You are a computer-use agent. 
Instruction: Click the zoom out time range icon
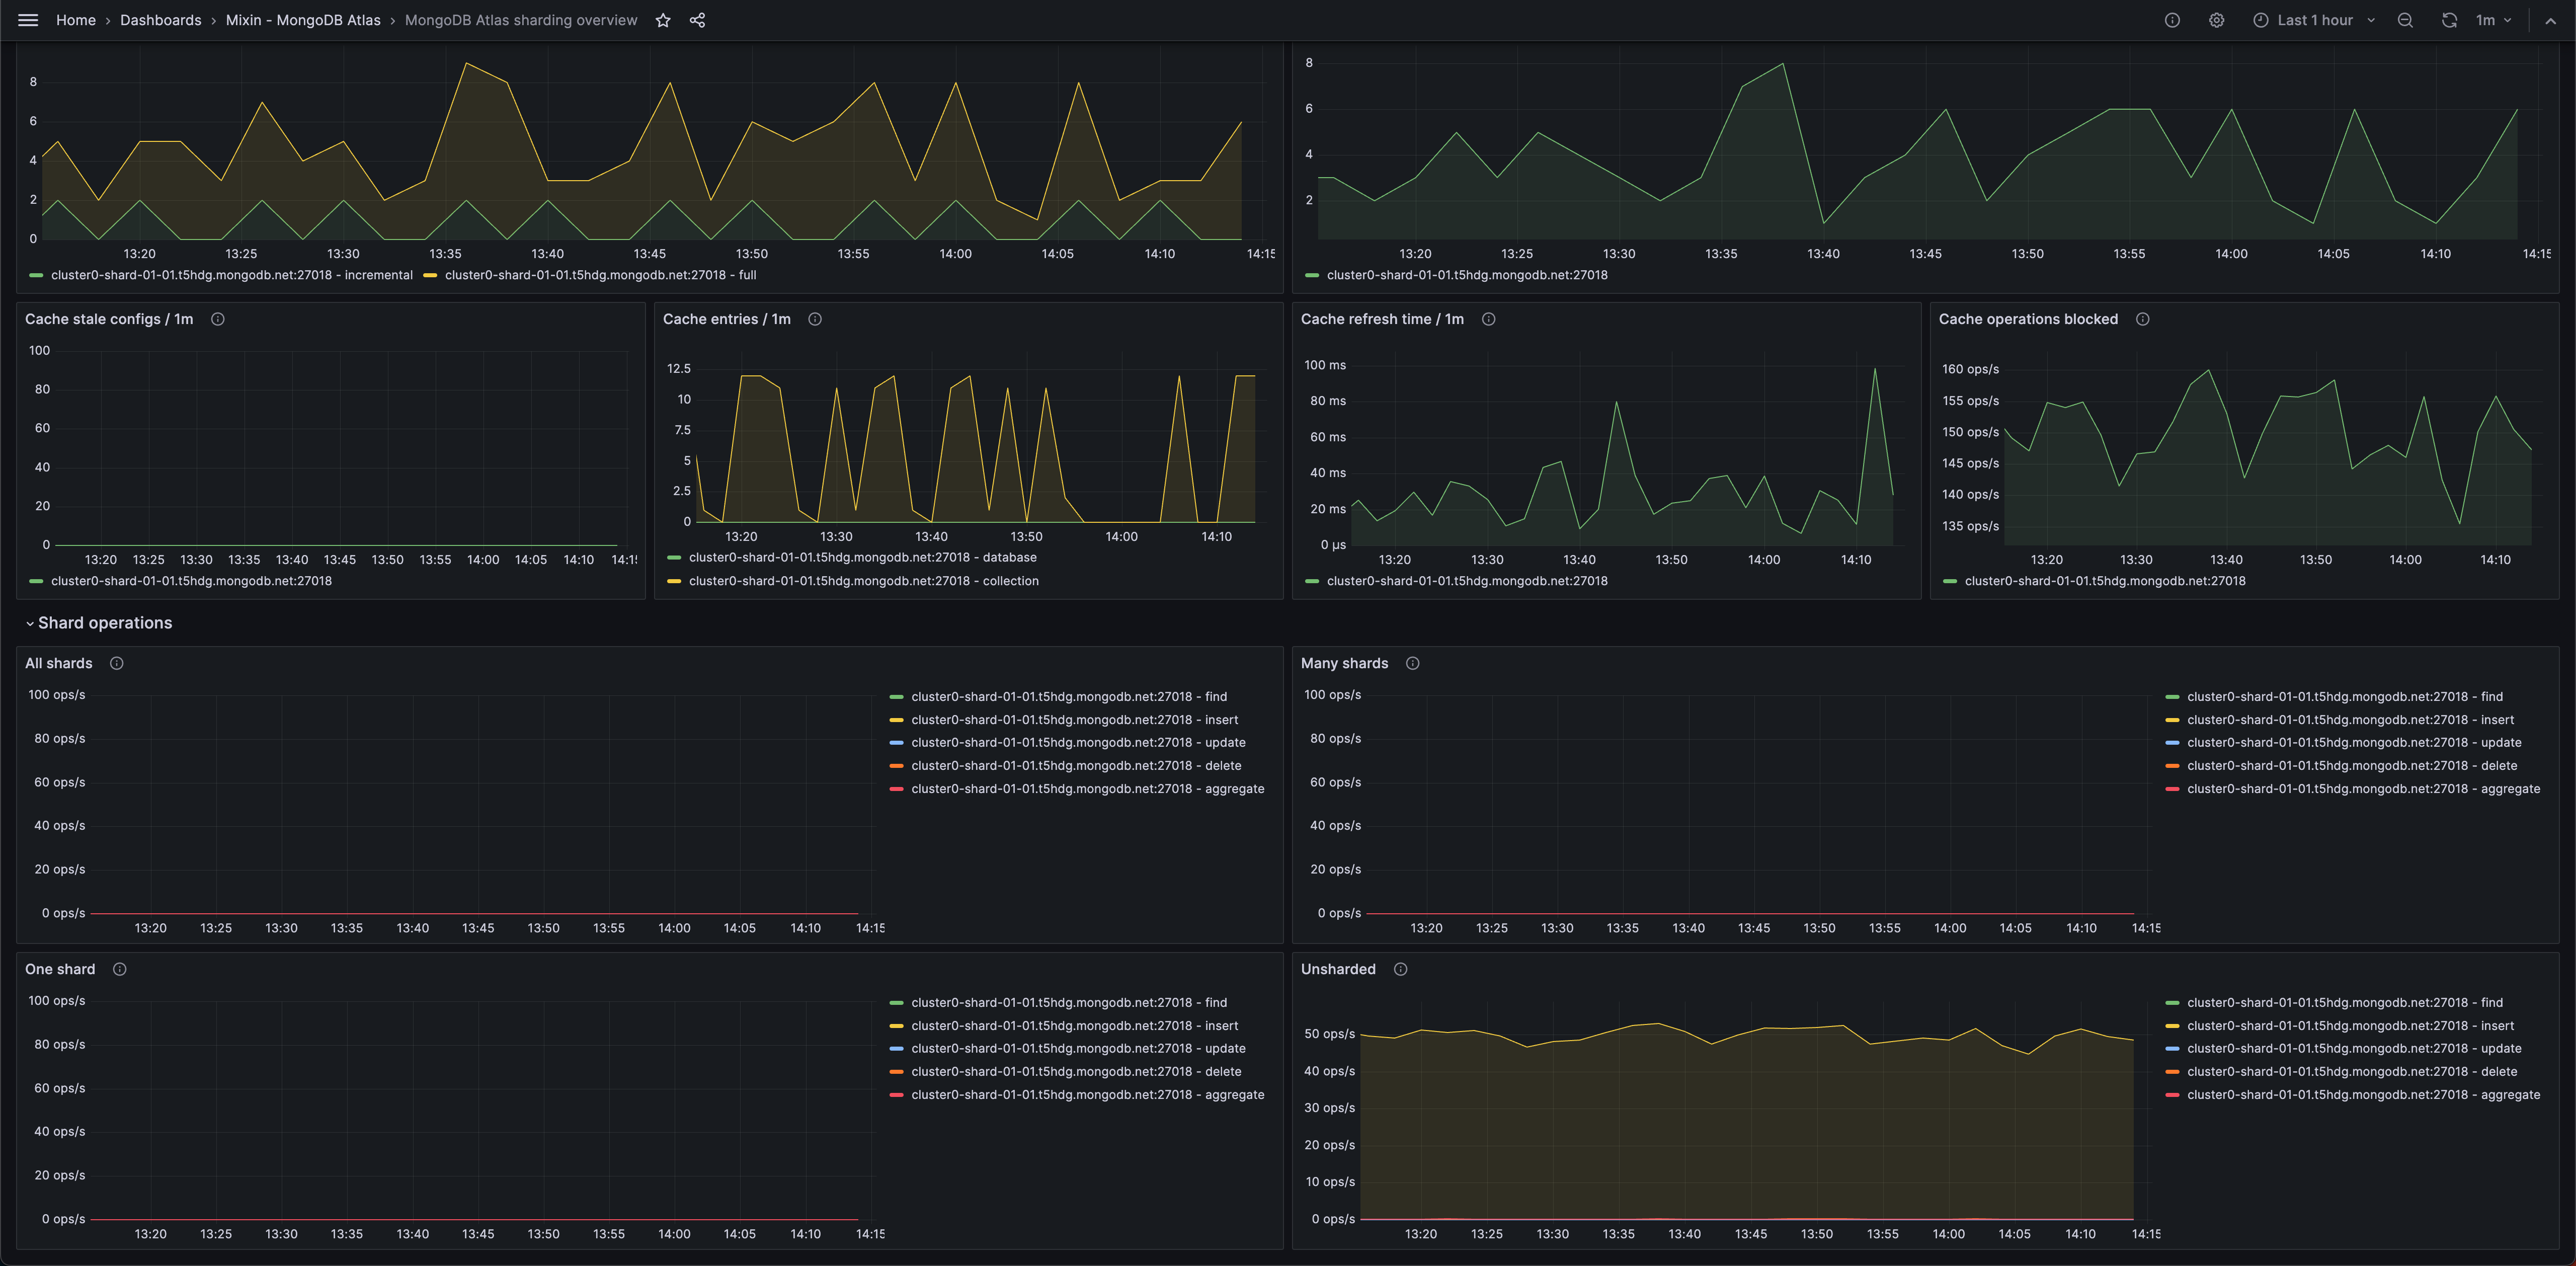pyautogui.click(x=2405, y=20)
